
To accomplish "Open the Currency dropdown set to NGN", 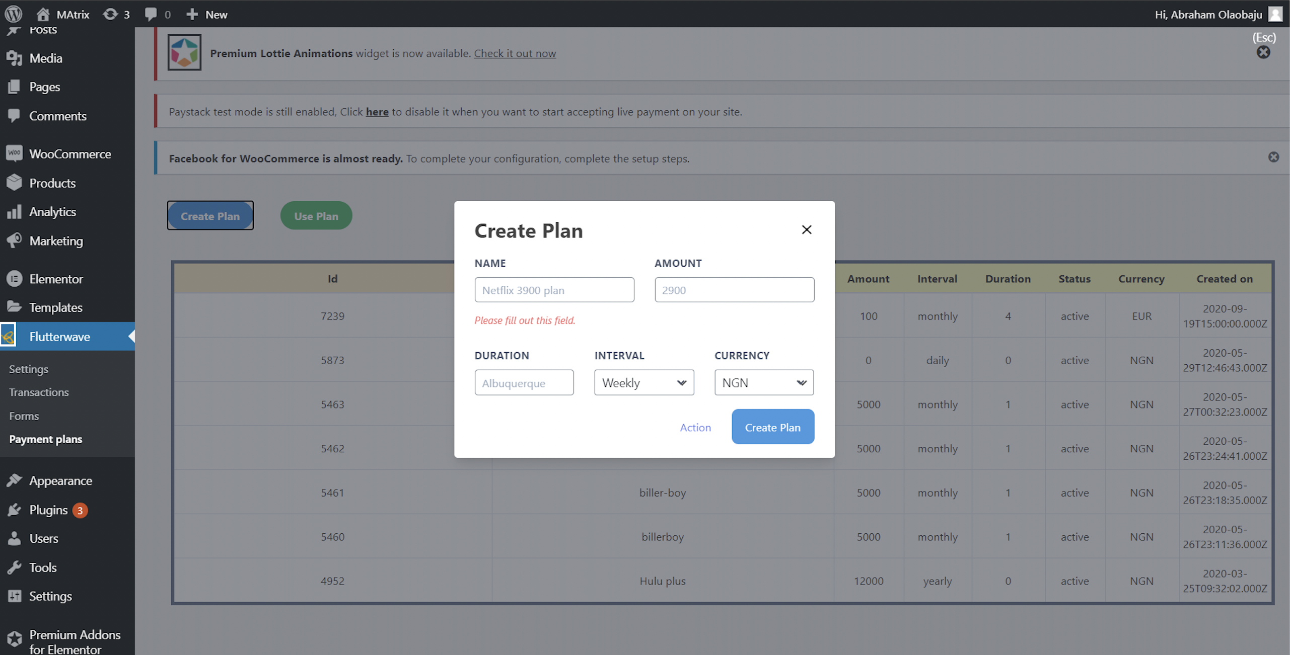I will coord(763,383).
